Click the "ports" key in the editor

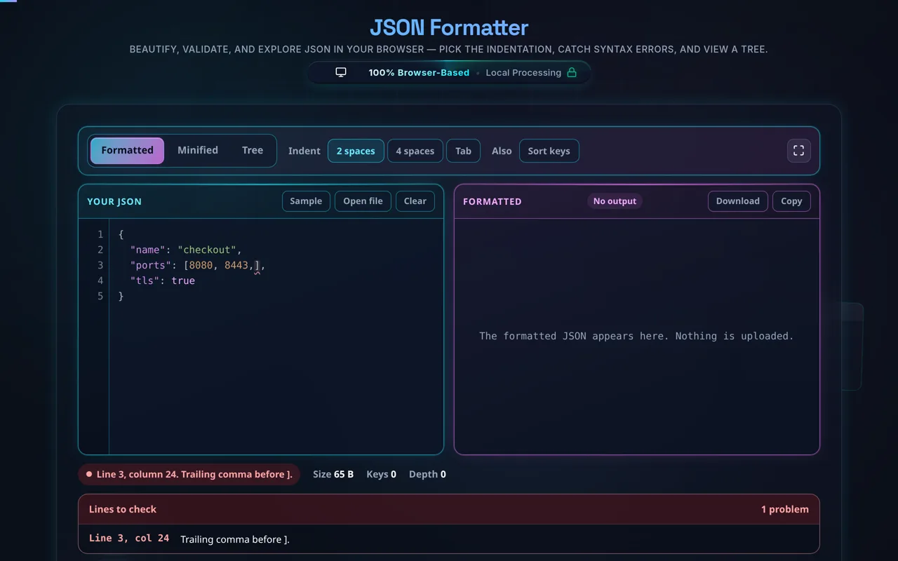[151, 265]
